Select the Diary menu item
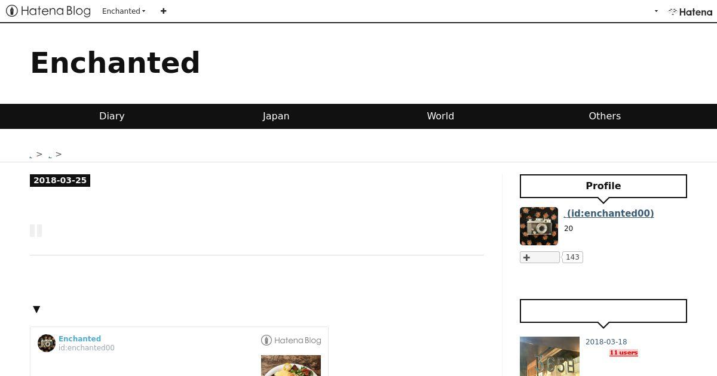This screenshot has height=376, width=717. pyautogui.click(x=112, y=116)
